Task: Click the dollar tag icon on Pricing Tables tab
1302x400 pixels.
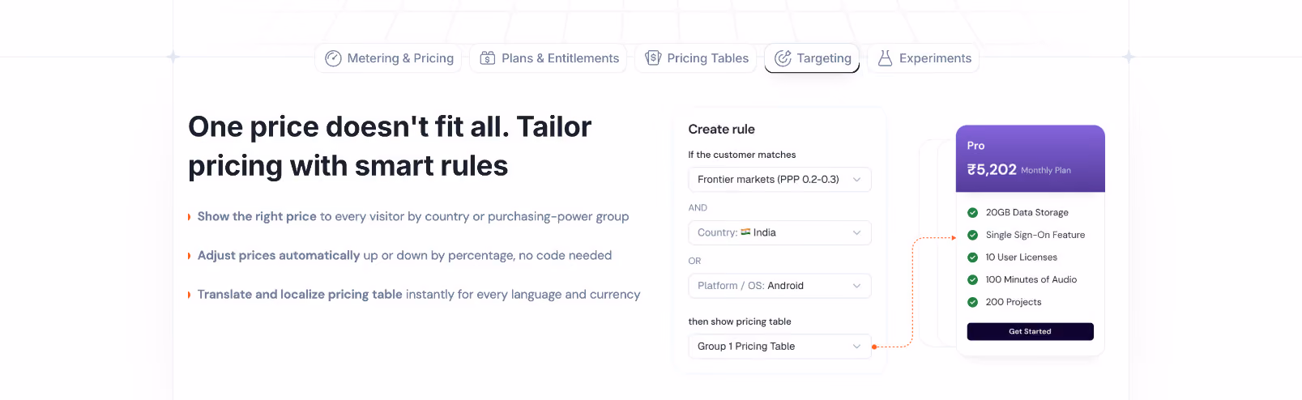Action: pos(653,58)
